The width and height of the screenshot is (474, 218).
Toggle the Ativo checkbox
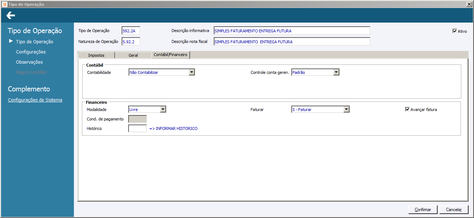pos(455,31)
